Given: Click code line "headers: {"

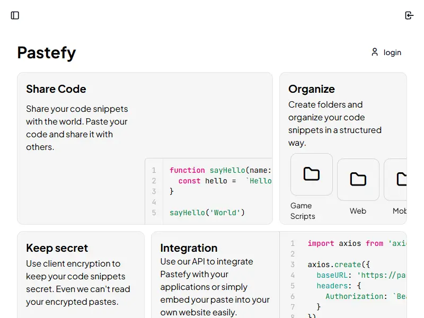Looking at the screenshot, I should click(339, 286).
